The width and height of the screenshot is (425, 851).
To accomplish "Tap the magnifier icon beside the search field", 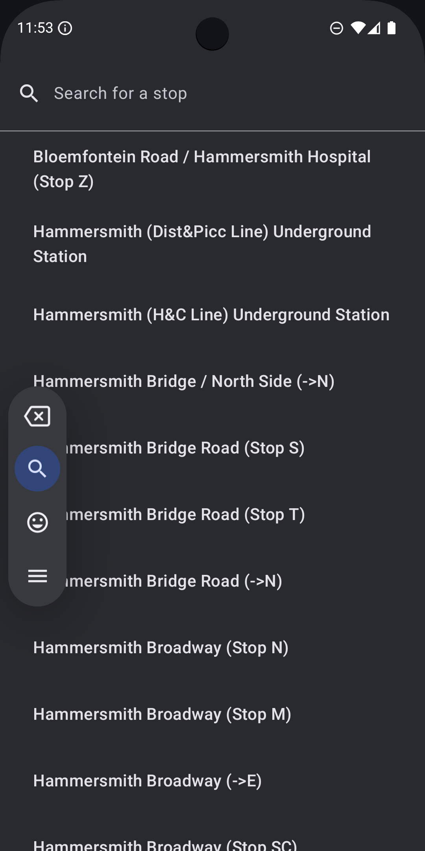I will tap(29, 94).
